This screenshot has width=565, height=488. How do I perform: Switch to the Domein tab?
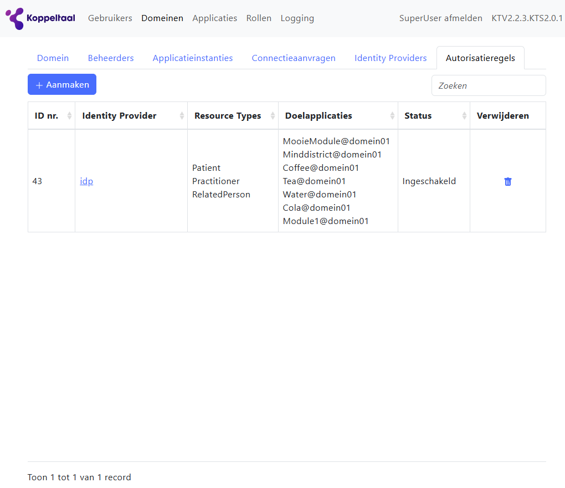coord(53,58)
